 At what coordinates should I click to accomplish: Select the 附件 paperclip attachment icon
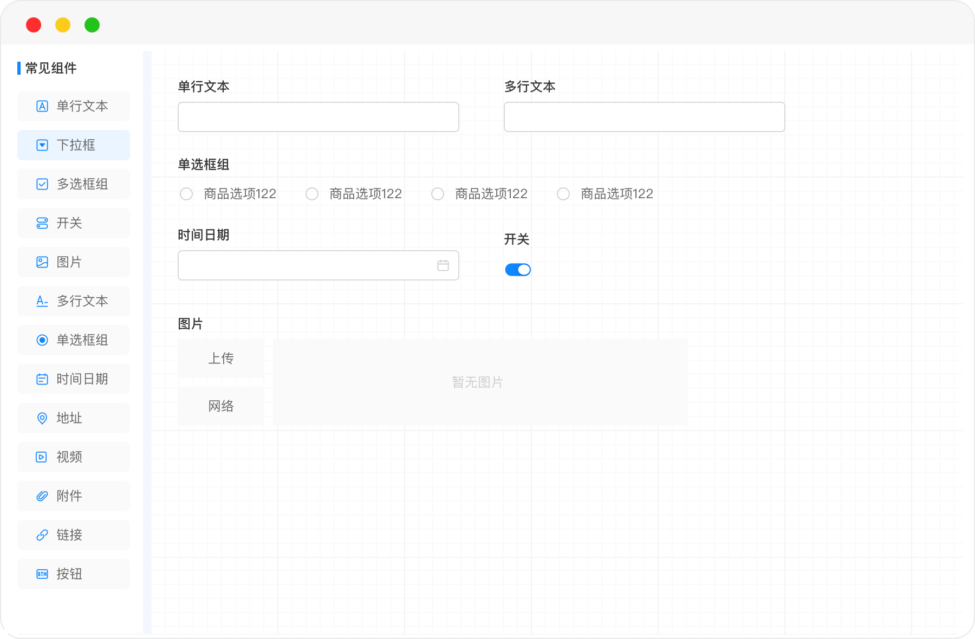(42, 496)
